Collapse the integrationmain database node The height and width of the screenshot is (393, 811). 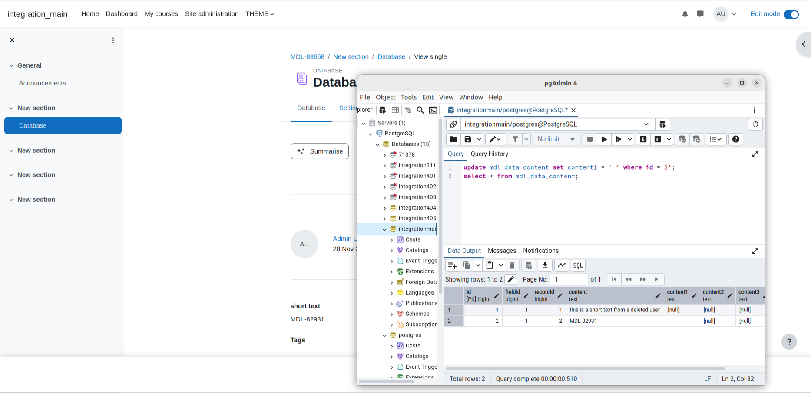[384, 229]
